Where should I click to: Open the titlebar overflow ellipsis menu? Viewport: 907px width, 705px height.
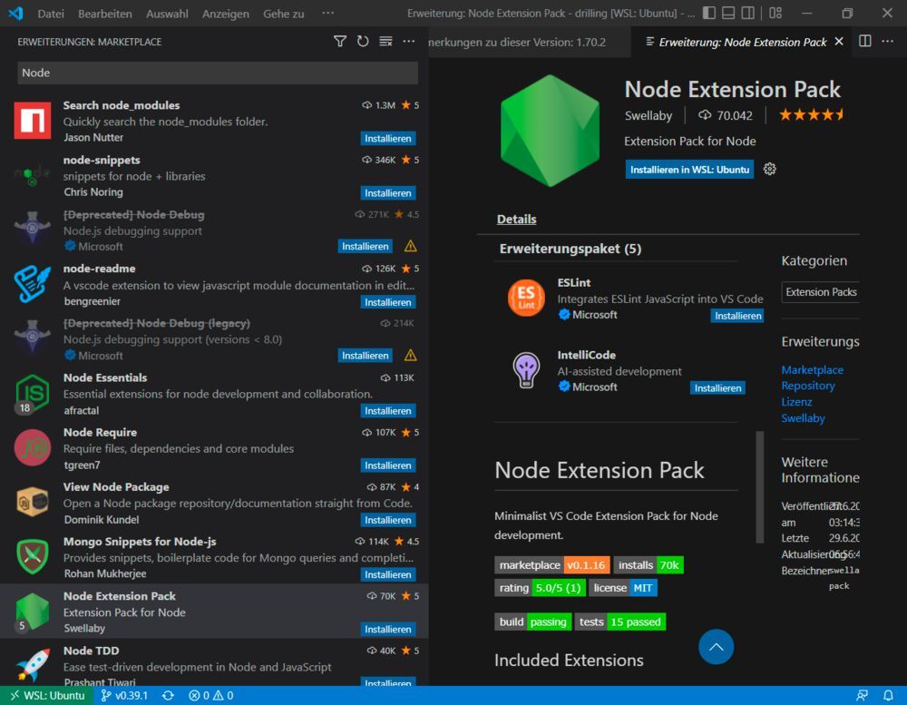tap(327, 13)
